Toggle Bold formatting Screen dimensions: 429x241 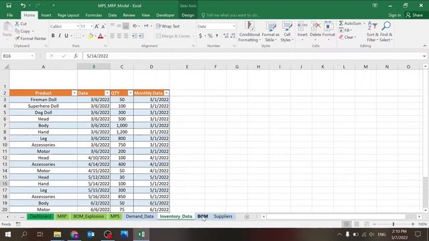[x=53, y=35]
